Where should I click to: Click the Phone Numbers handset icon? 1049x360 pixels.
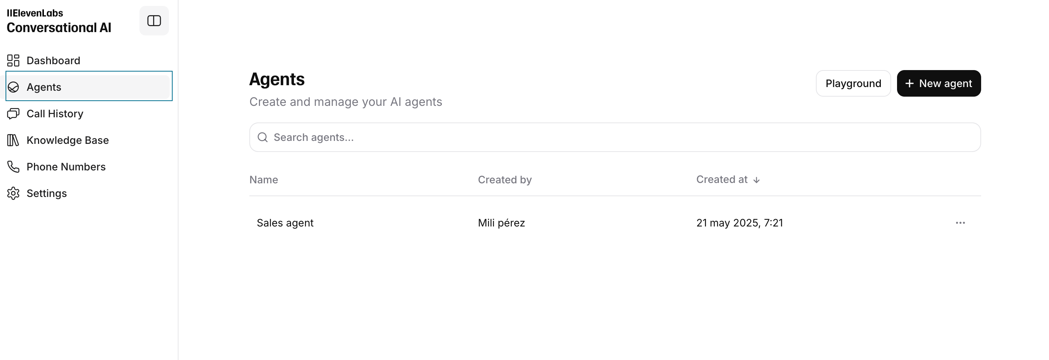click(13, 167)
